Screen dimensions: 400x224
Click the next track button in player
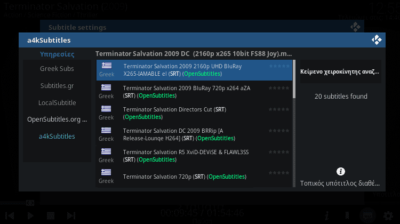tap(71, 216)
